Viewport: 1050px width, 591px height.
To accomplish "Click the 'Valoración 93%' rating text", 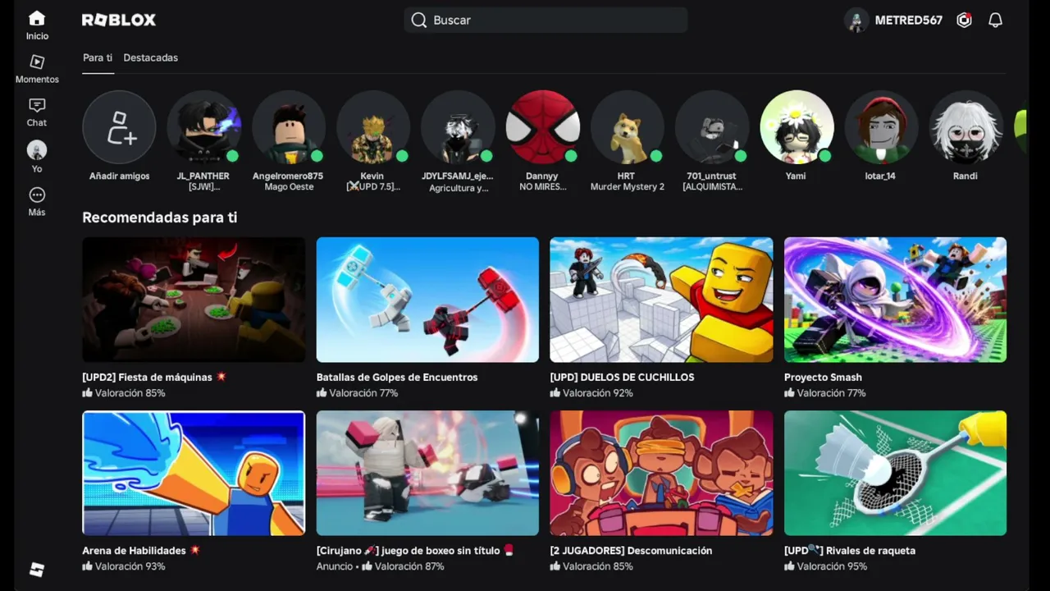I will 130,566.
